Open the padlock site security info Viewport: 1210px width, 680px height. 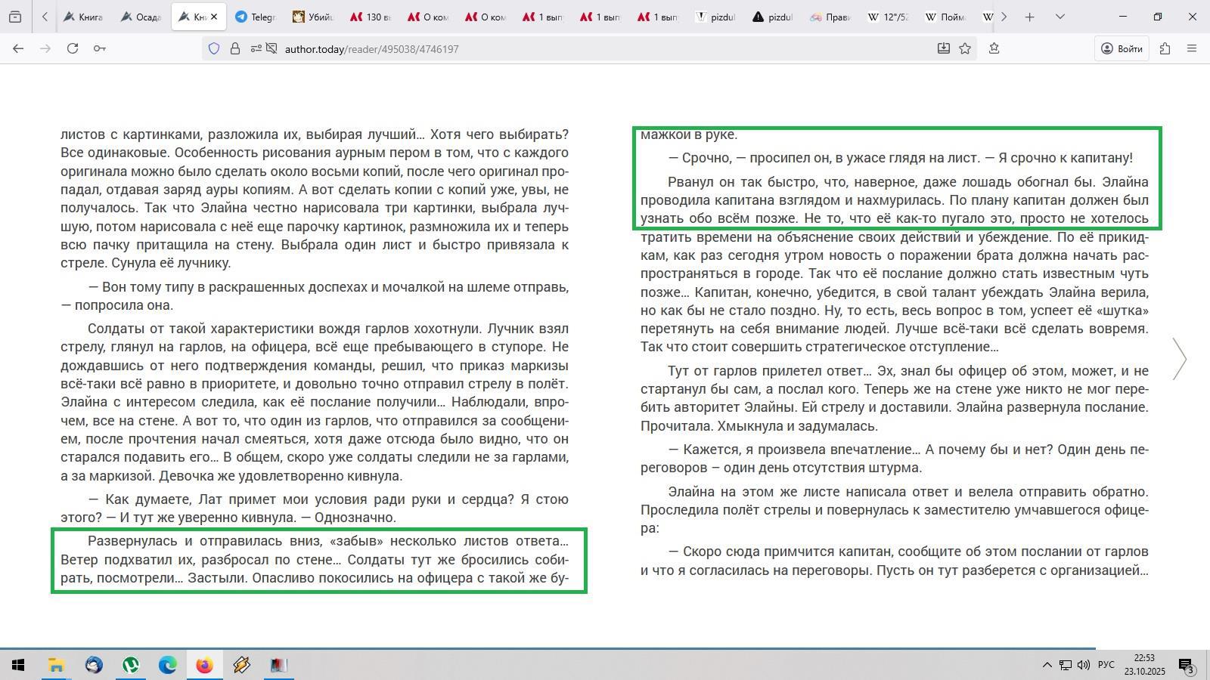point(235,48)
